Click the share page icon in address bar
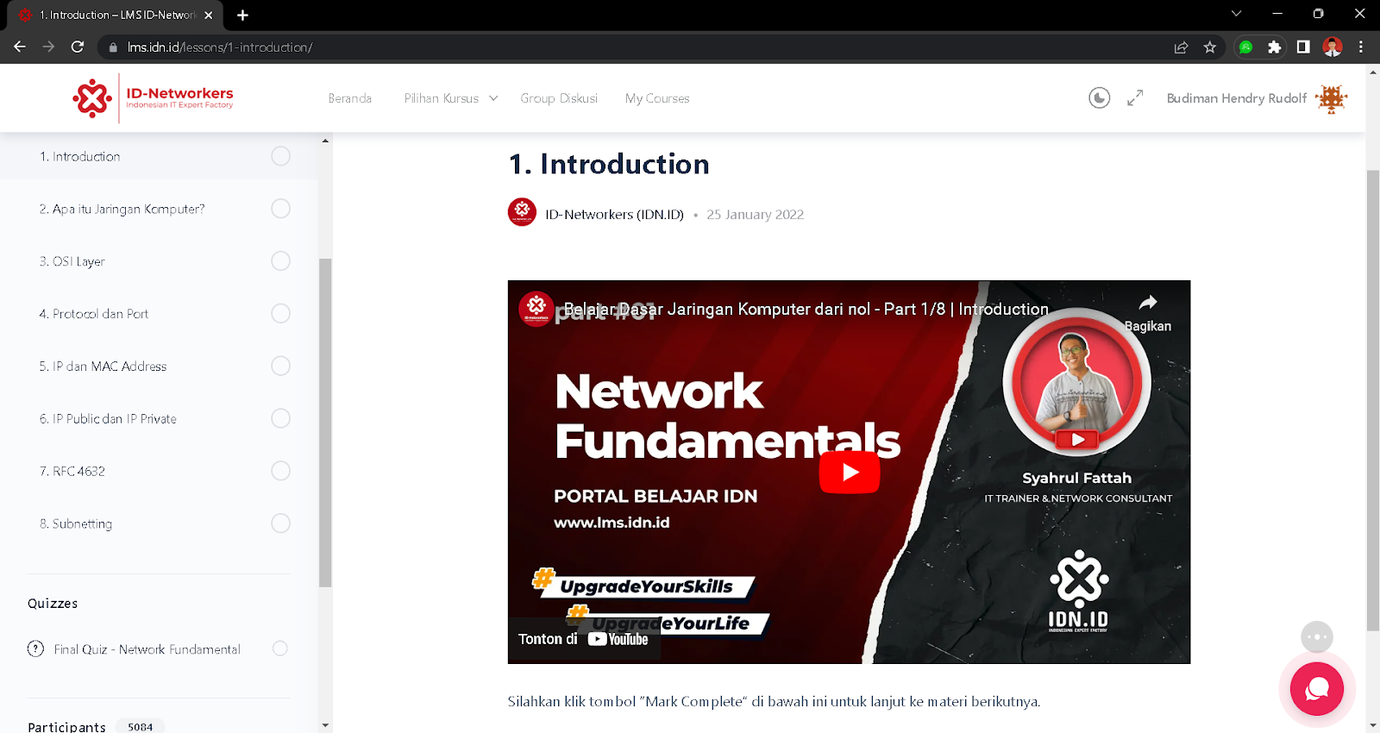Viewport: 1380px width, 733px height. pyautogui.click(x=1181, y=47)
